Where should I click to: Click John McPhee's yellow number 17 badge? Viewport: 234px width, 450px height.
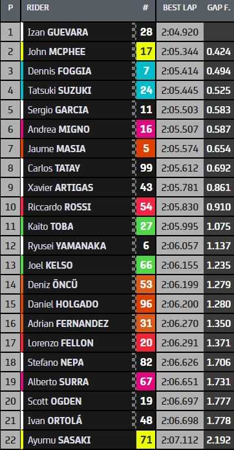click(x=146, y=52)
